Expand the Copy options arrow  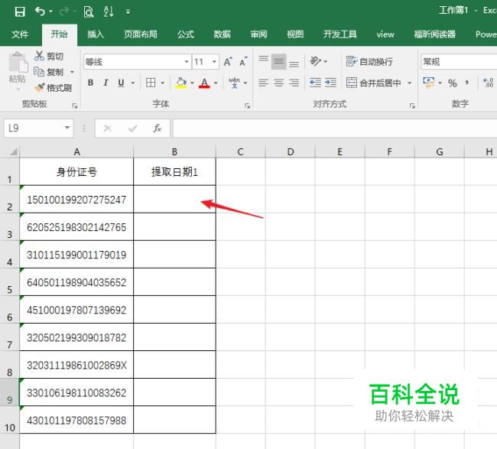tap(72, 72)
